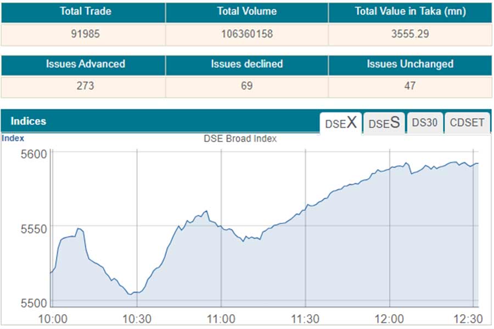Screen dimensions: 494x329
Task: Click the 10:30 time axis label
Action: point(137,319)
